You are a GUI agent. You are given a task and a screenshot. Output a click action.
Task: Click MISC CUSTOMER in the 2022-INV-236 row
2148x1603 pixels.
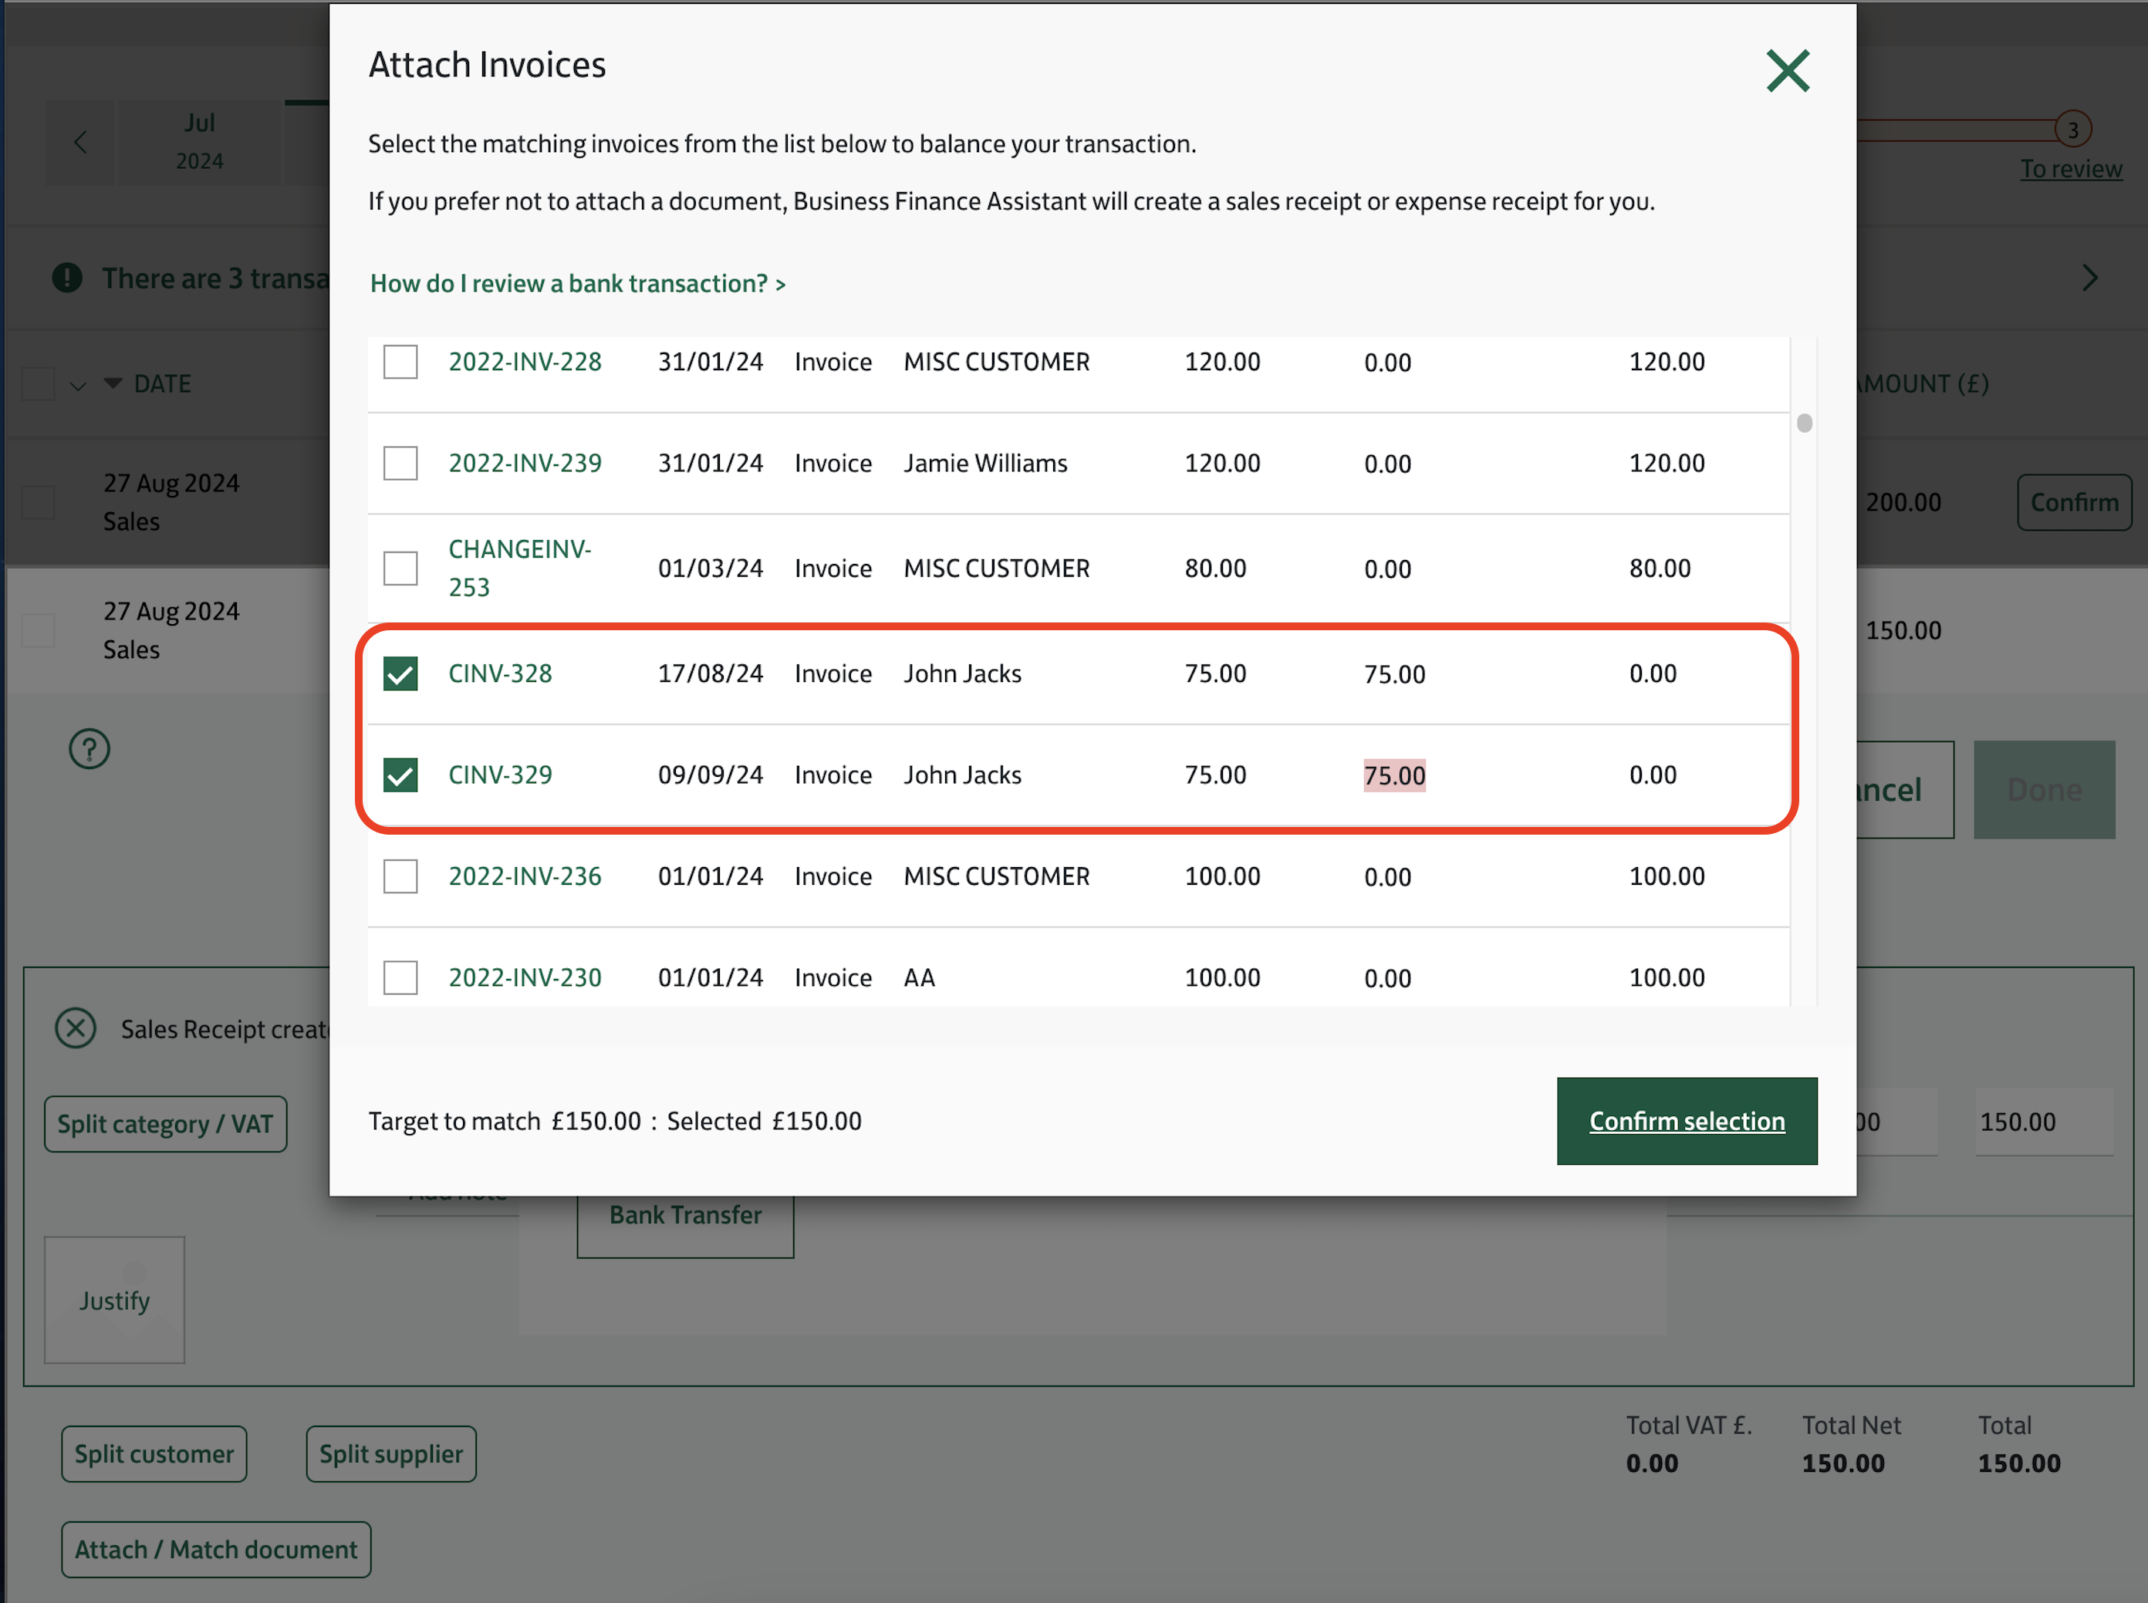coord(997,876)
